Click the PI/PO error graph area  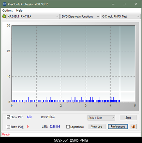click(x=73, y=64)
